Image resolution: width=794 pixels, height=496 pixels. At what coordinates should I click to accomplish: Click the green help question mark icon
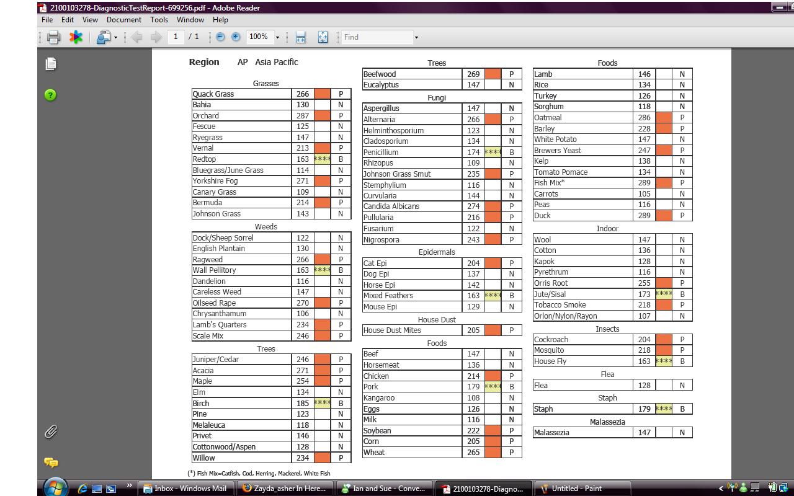[x=51, y=95]
